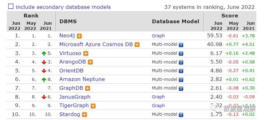Image resolution: width=264 pixels, height=120 pixels.
Task: Select the Multi-model label in OrientDB row
Action: tap(164, 71)
